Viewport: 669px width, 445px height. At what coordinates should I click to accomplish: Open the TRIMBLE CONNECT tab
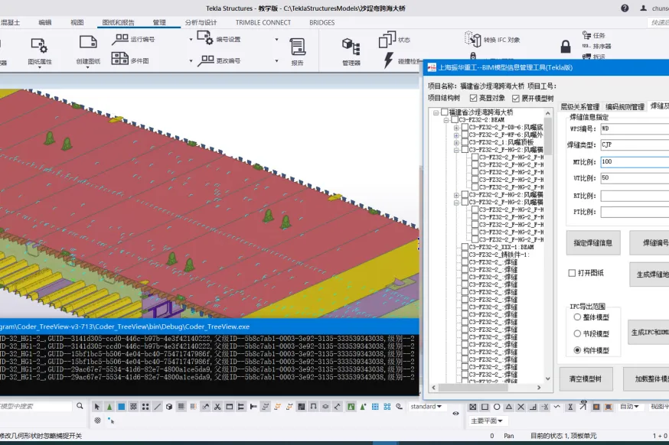coord(263,23)
